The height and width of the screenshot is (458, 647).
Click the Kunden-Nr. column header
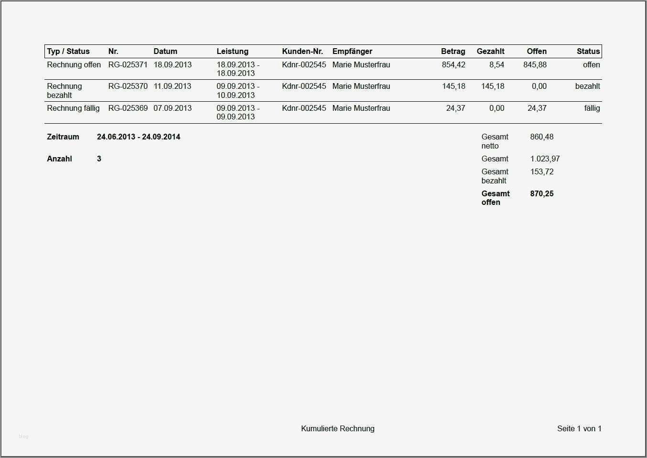302,52
